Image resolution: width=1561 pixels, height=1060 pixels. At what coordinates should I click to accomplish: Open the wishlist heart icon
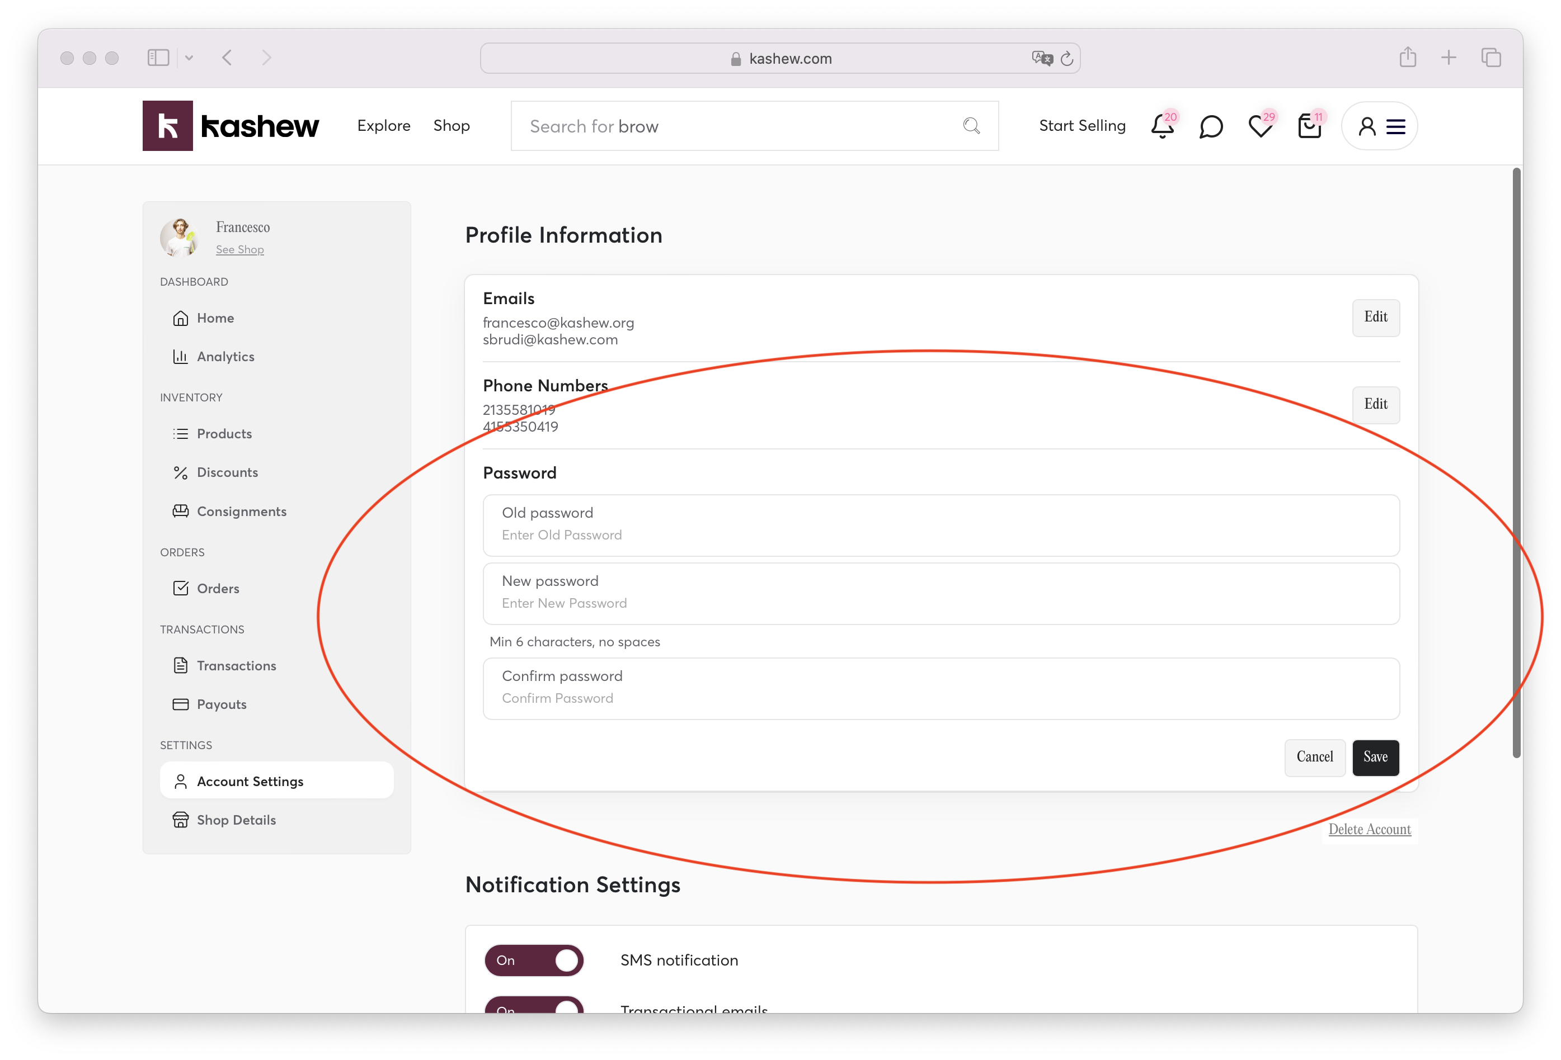tap(1260, 126)
